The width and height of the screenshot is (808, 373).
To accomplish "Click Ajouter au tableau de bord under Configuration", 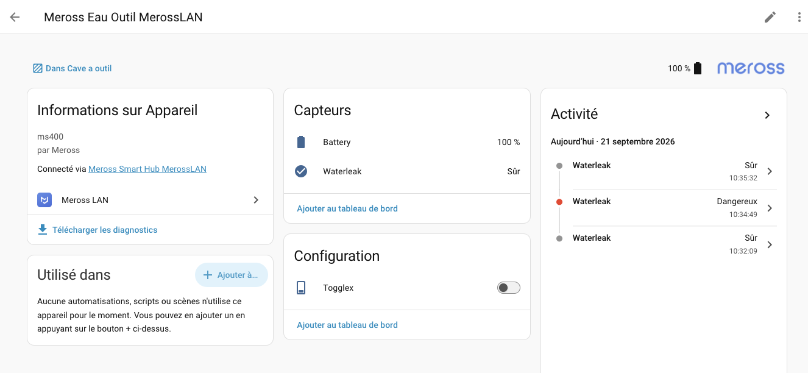I will pyautogui.click(x=347, y=325).
